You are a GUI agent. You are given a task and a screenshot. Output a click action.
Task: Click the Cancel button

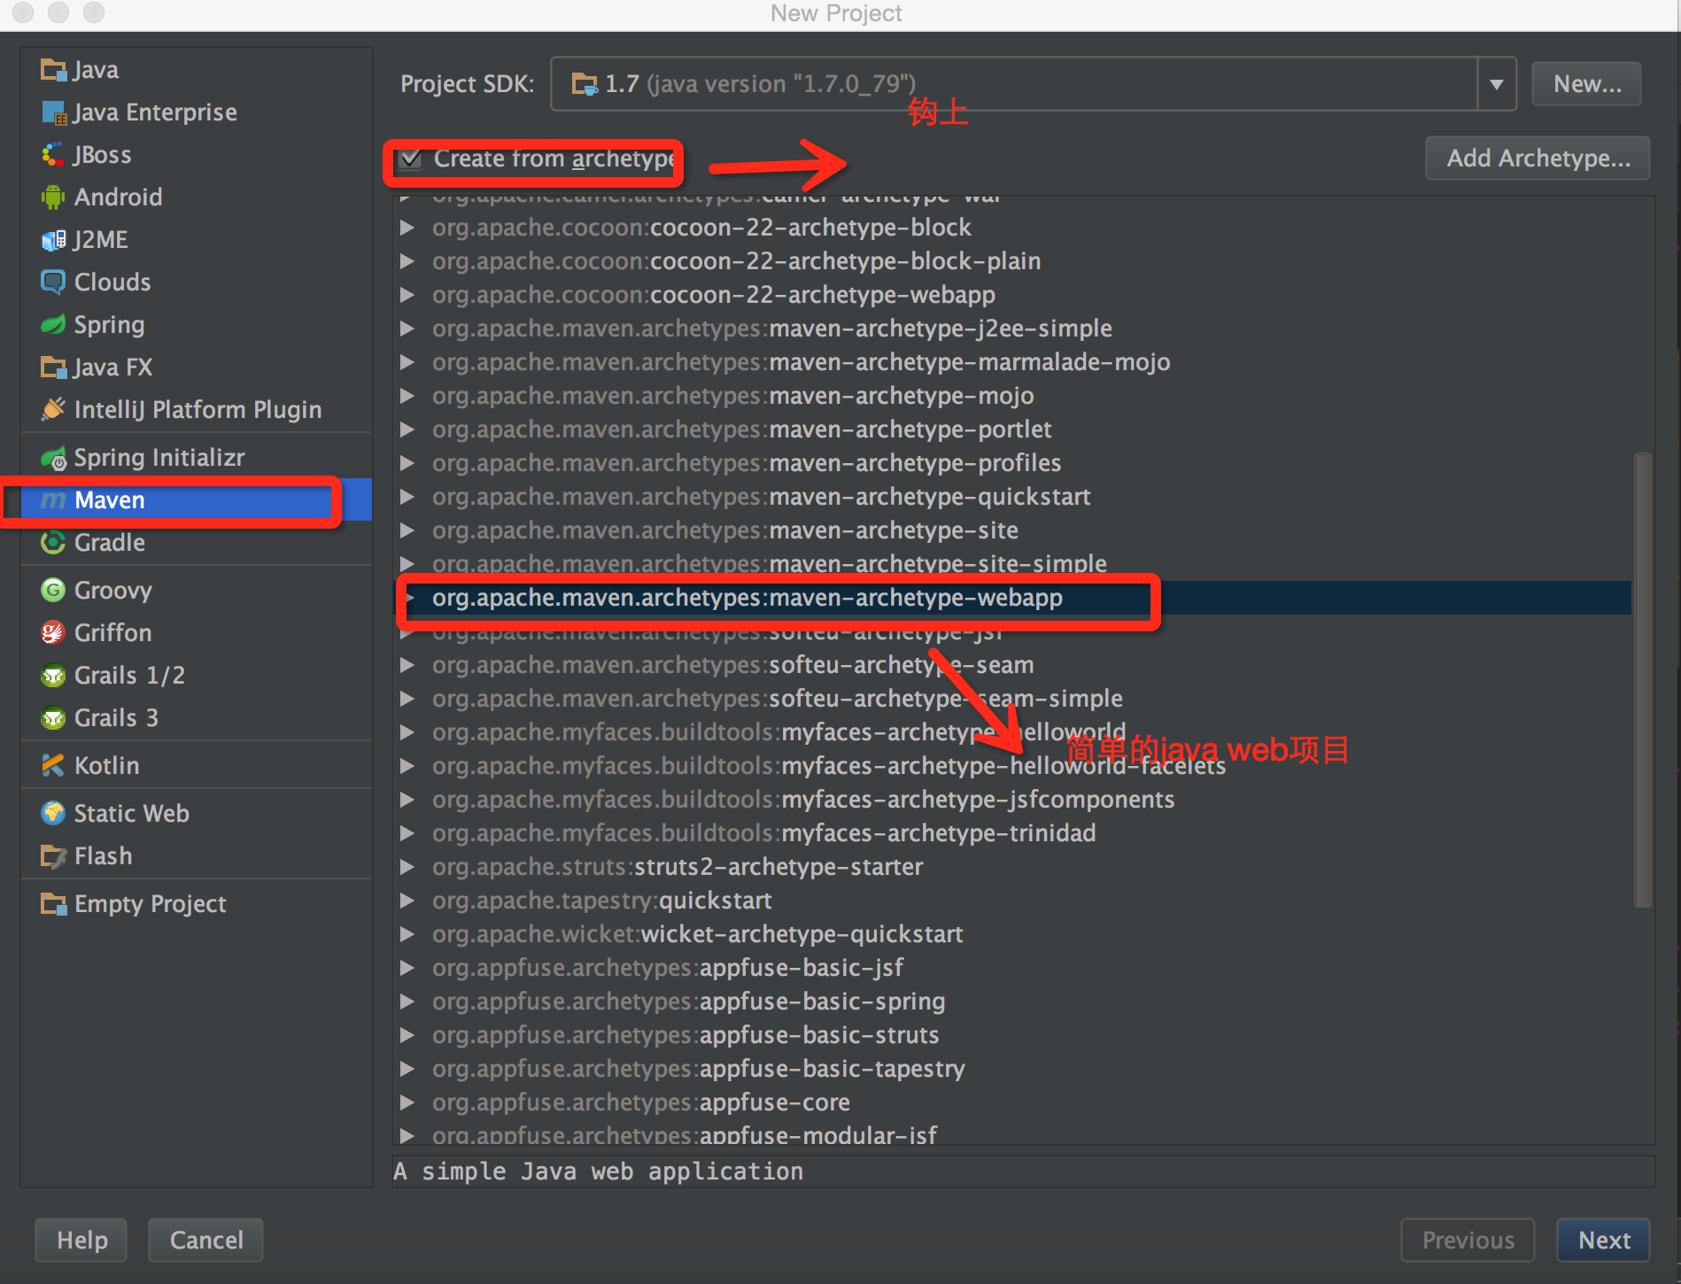[205, 1240]
